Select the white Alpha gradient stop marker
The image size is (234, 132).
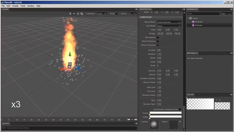[x=150, y=118]
